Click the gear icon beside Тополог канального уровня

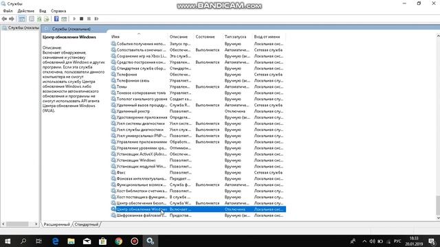113,99
